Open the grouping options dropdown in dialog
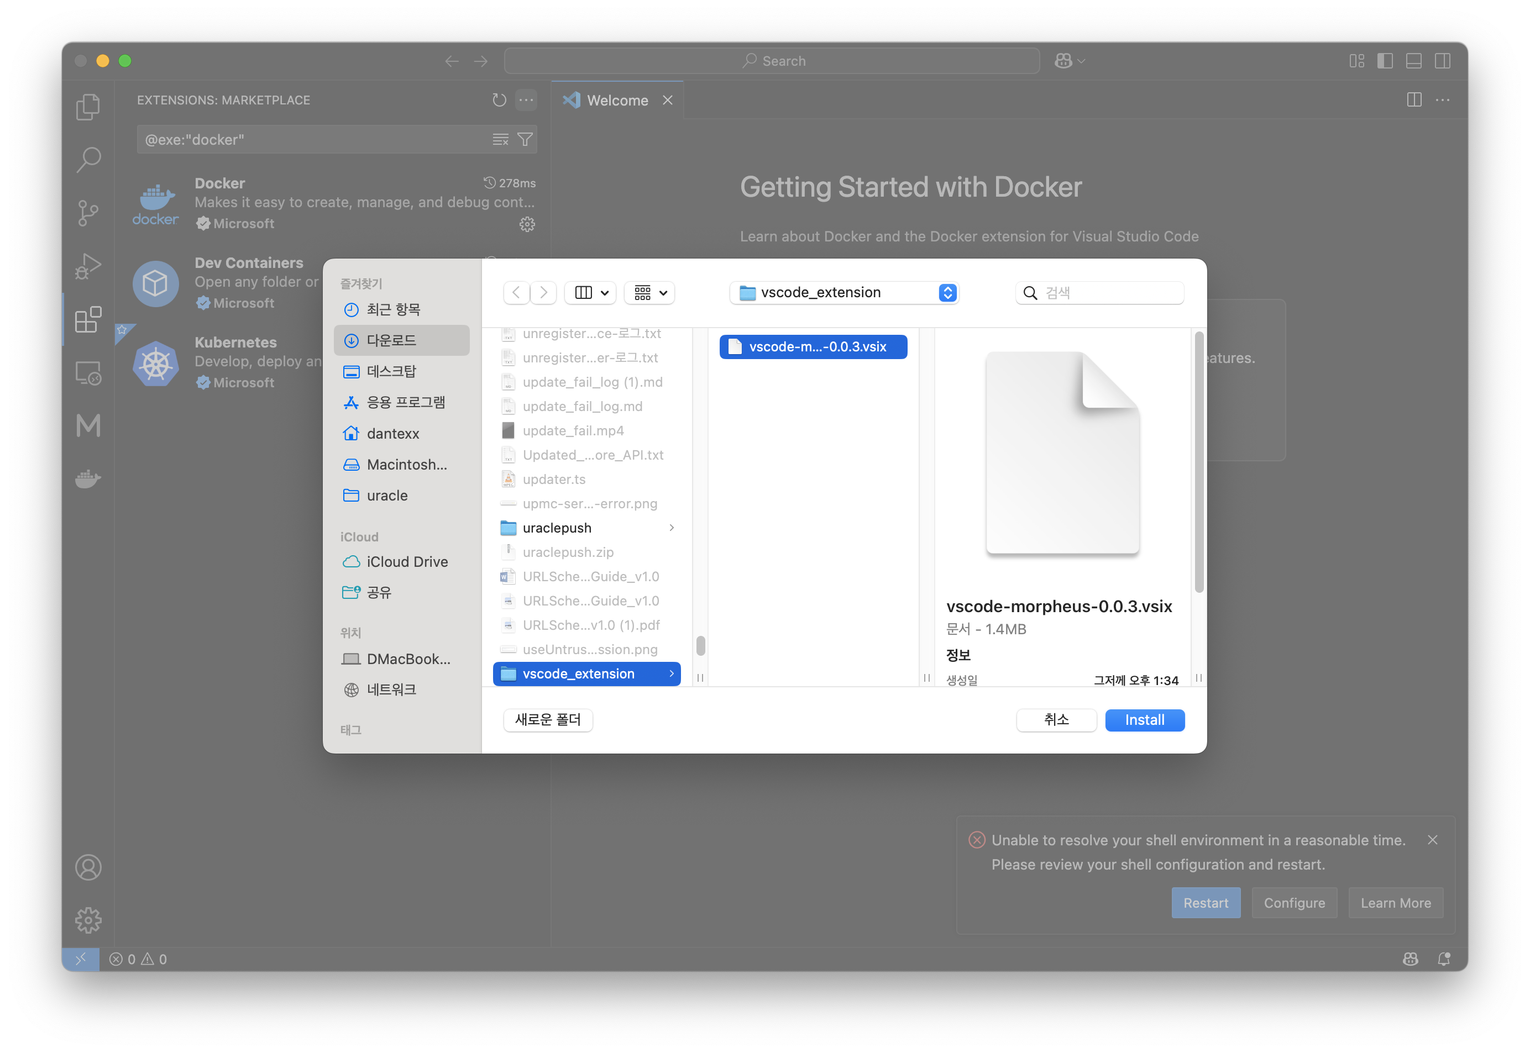Image resolution: width=1530 pixels, height=1053 pixels. [649, 292]
